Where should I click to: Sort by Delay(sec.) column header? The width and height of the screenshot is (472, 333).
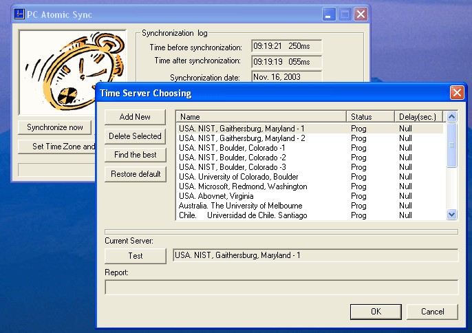[x=420, y=117]
